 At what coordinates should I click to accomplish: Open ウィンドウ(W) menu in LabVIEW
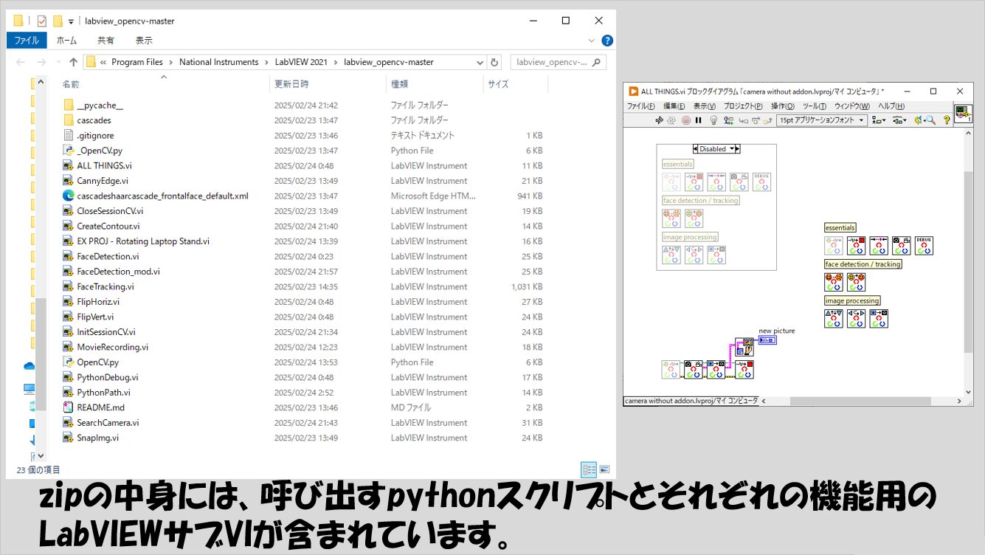pos(852,106)
